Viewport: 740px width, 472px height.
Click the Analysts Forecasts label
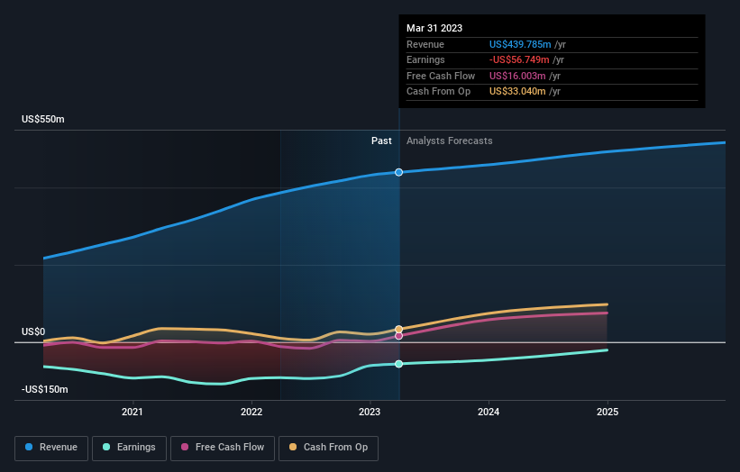(x=449, y=141)
